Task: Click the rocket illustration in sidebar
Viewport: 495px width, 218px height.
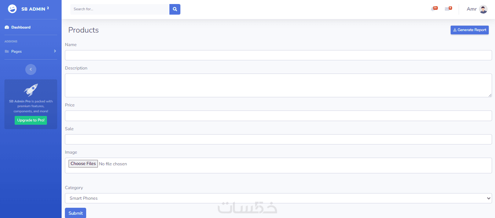Action: tap(31, 90)
